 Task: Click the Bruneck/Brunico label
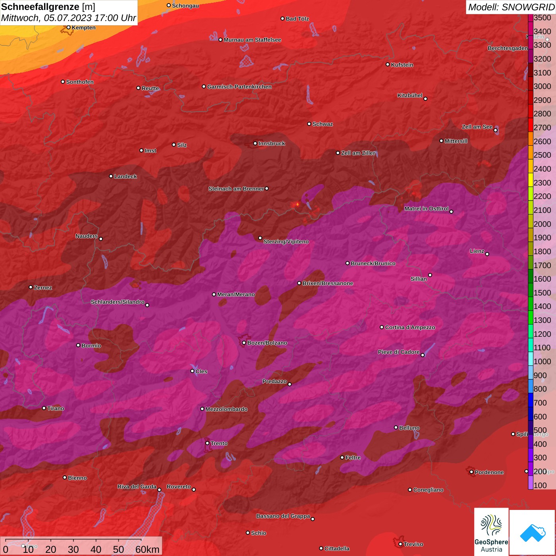[373, 263]
